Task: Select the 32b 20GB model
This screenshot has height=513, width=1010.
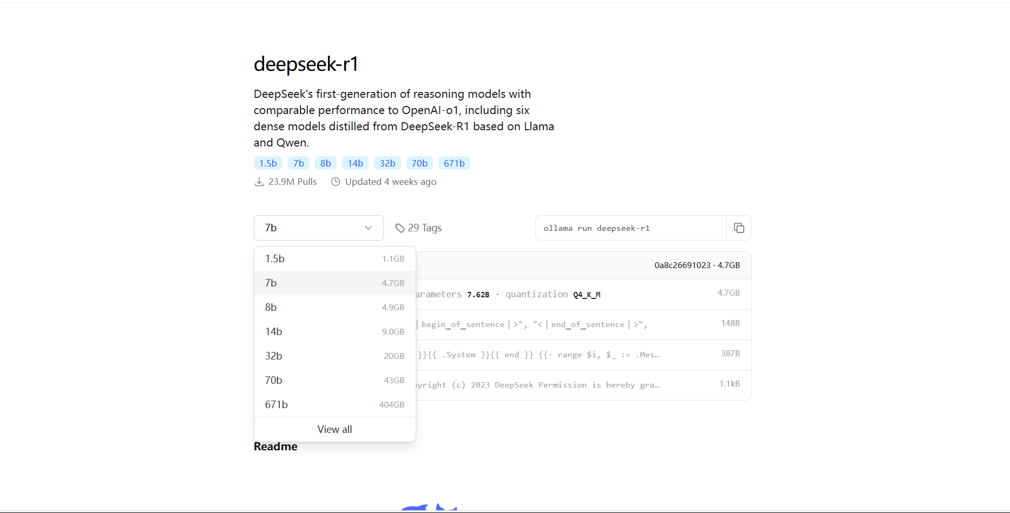Action: [335, 356]
